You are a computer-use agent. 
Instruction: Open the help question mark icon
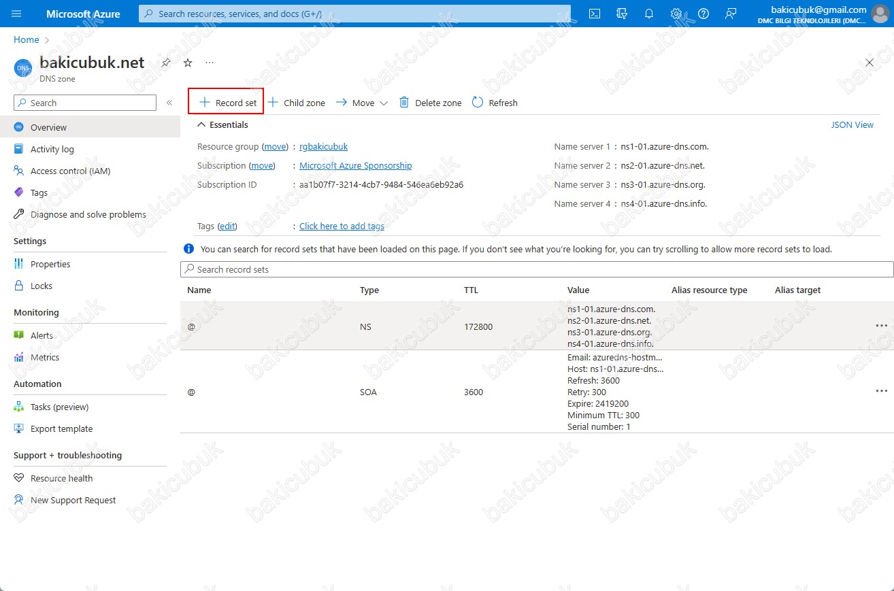coord(703,14)
